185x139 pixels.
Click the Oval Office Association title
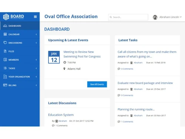click(x=71, y=16)
